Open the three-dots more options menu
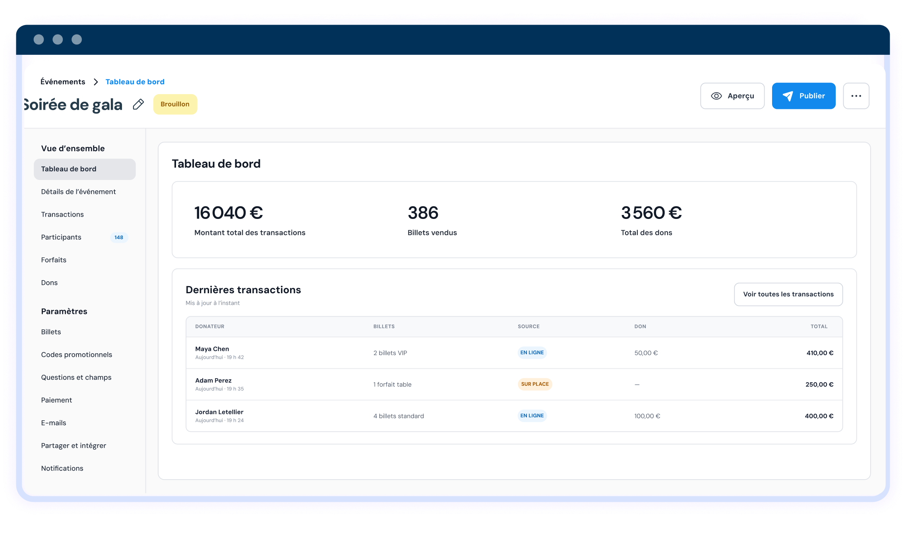906x538 pixels. point(856,96)
